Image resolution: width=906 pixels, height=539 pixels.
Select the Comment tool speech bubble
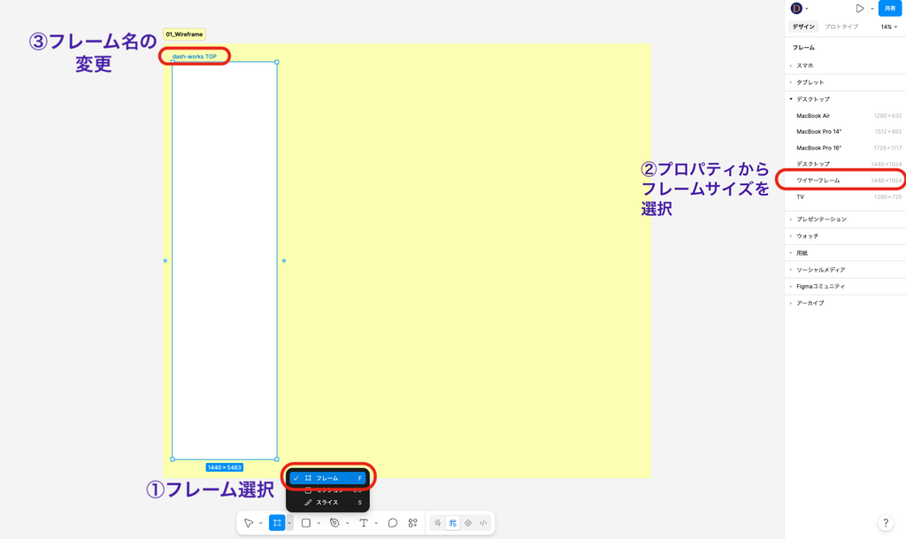[393, 523]
